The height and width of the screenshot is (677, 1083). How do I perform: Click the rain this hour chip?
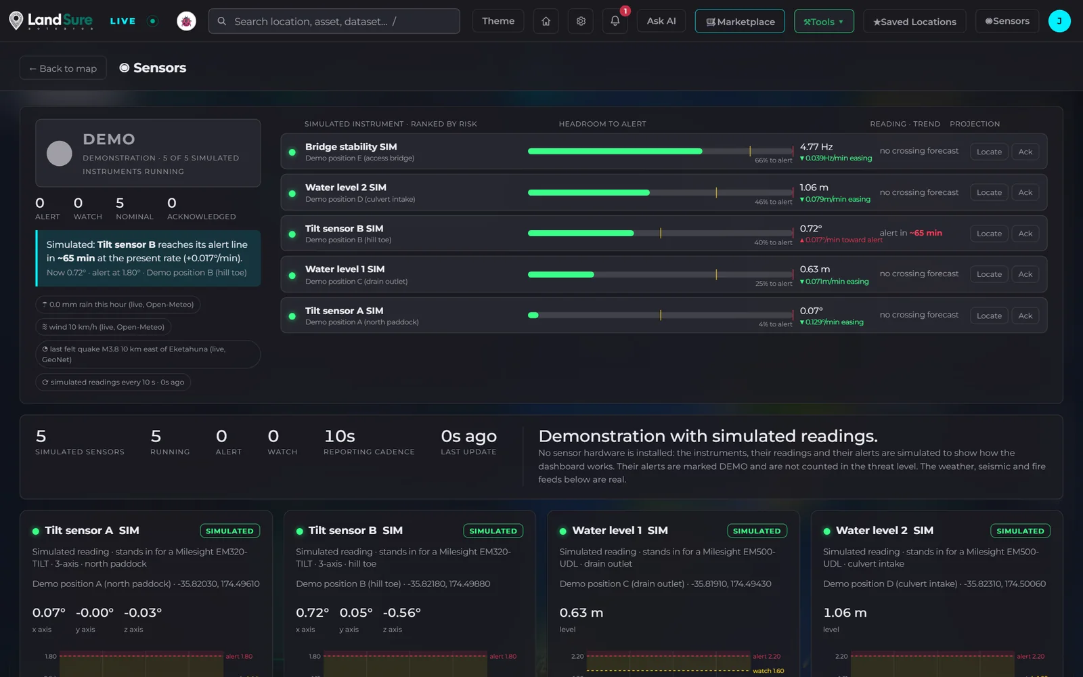pos(118,305)
